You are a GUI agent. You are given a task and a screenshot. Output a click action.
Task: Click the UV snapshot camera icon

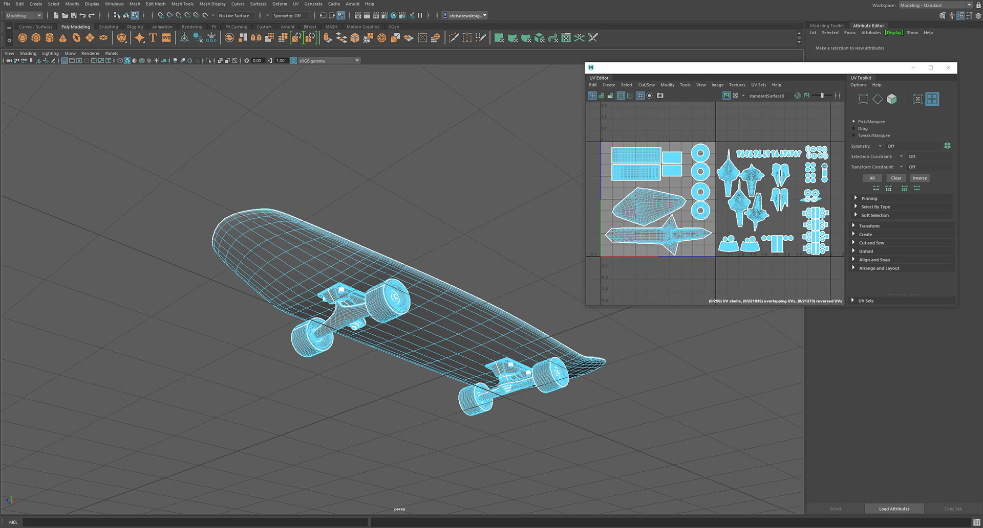click(x=660, y=96)
